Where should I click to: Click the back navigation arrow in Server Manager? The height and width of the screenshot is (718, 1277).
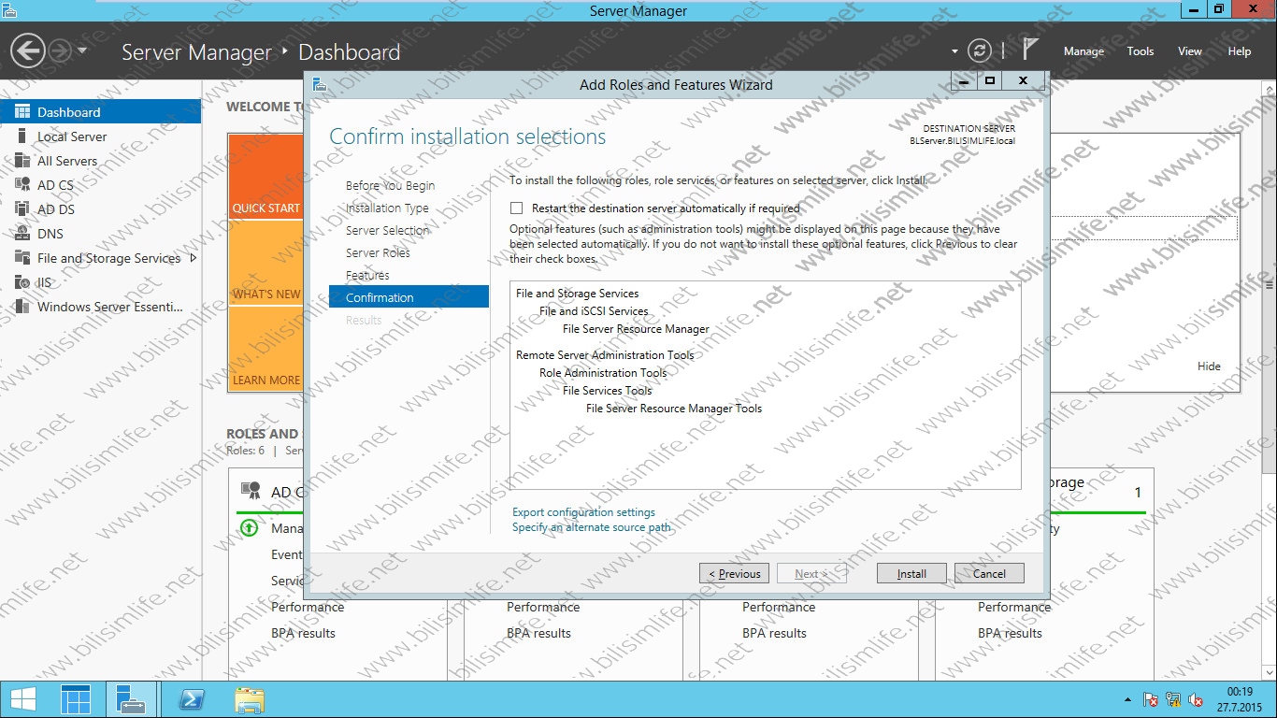click(29, 50)
